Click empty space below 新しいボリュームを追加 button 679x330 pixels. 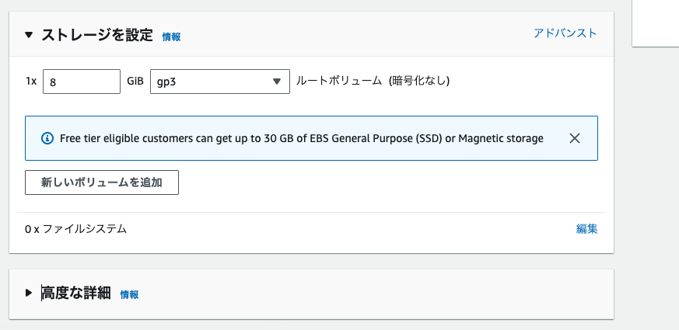(311, 203)
